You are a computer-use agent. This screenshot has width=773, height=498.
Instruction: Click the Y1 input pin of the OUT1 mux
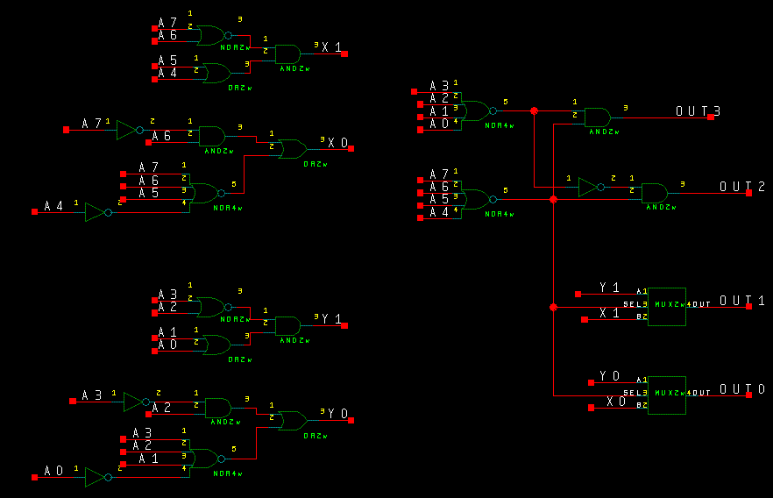(578, 294)
